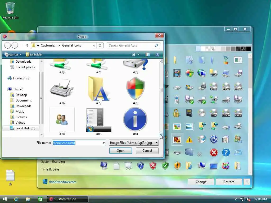Select the music note folder icon
The image size is (271, 203).
pos(189,165)
